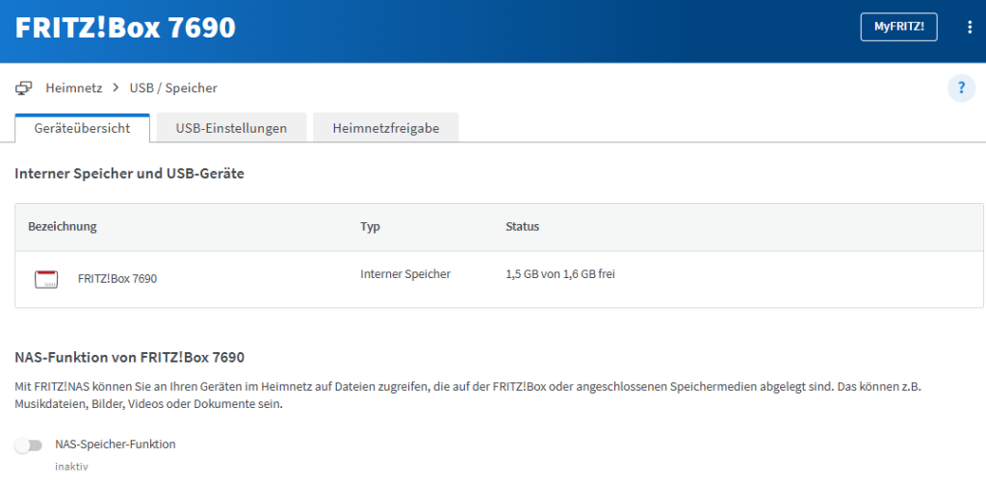The image size is (986, 483).
Task: Switch to the USB-Einstellungen tab
Action: [x=231, y=128]
